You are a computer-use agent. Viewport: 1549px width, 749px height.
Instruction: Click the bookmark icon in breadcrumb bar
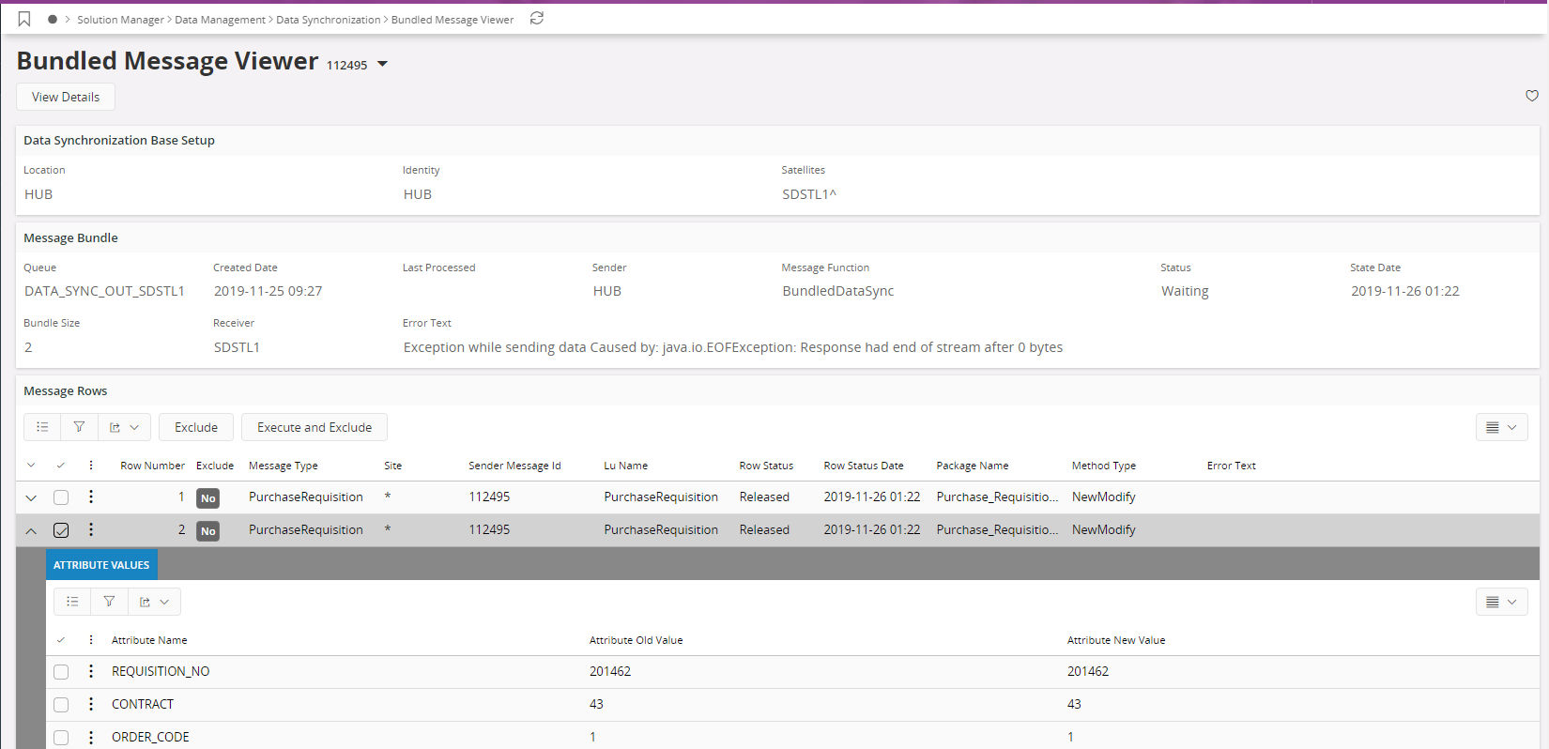pyautogui.click(x=24, y=19)
